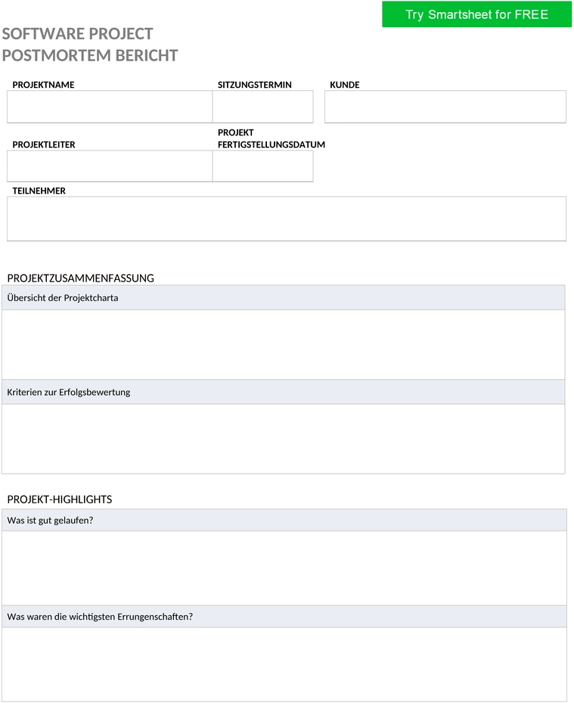Select the wichtigsten Errungenschaften header row
Image resolution: width=574 pixels, height=703 pixels.
tap(284, 617)
